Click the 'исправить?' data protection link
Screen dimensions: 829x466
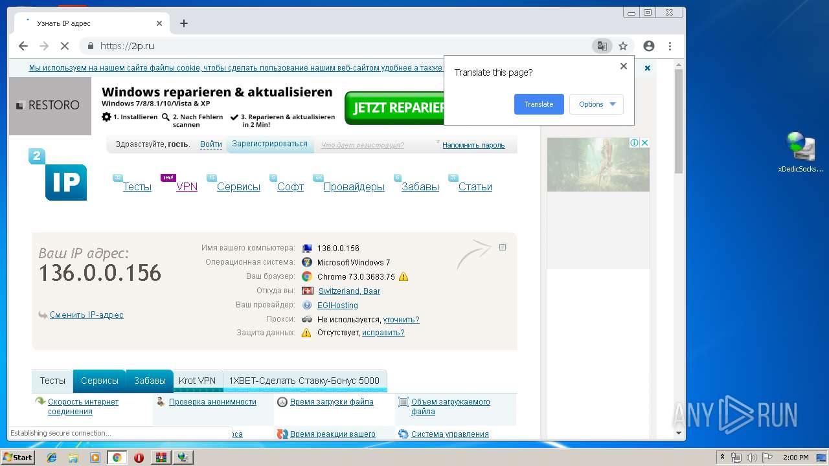[383, 333]
